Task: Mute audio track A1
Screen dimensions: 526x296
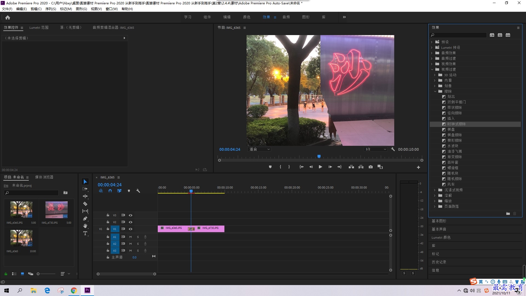Action: point(130,237)
